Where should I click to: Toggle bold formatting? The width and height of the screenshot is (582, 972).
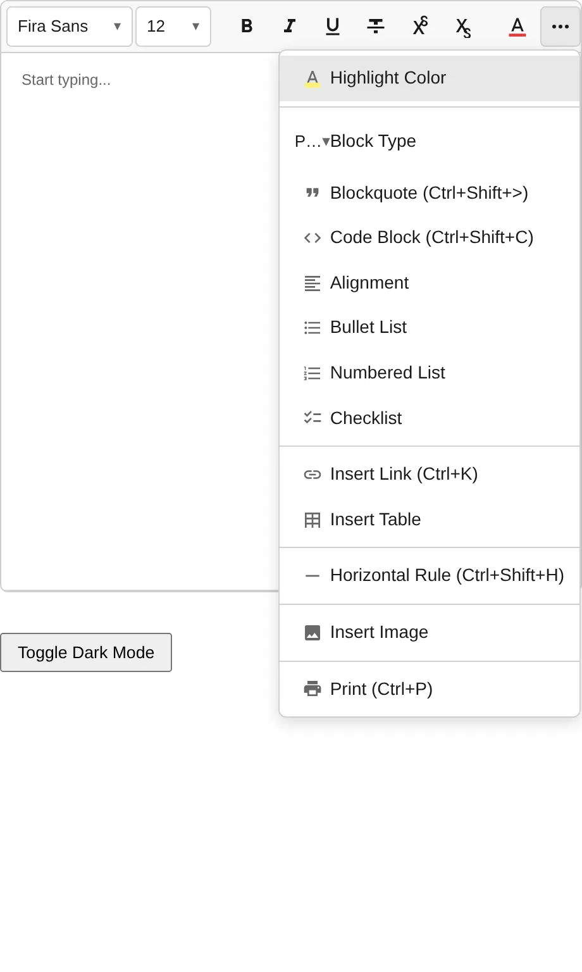(246, 26)
